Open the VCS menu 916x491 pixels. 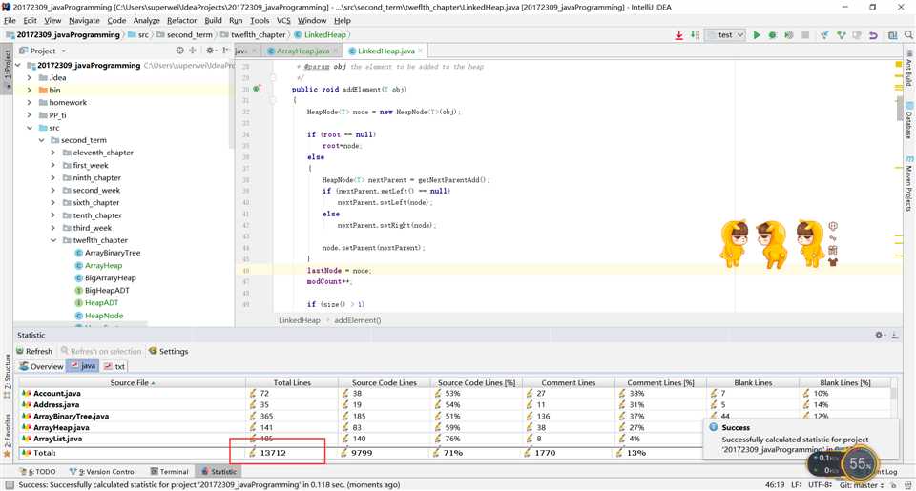(x=283, y=20)
